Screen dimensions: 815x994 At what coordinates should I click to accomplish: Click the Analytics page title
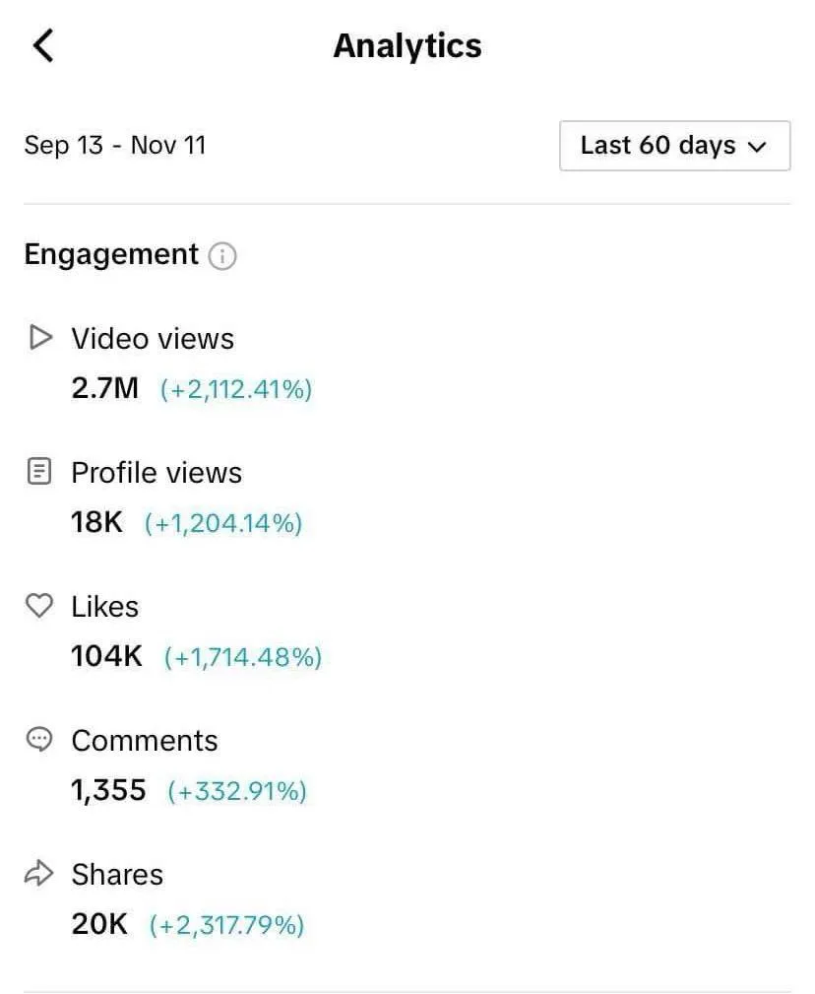[x=407, y=45]
